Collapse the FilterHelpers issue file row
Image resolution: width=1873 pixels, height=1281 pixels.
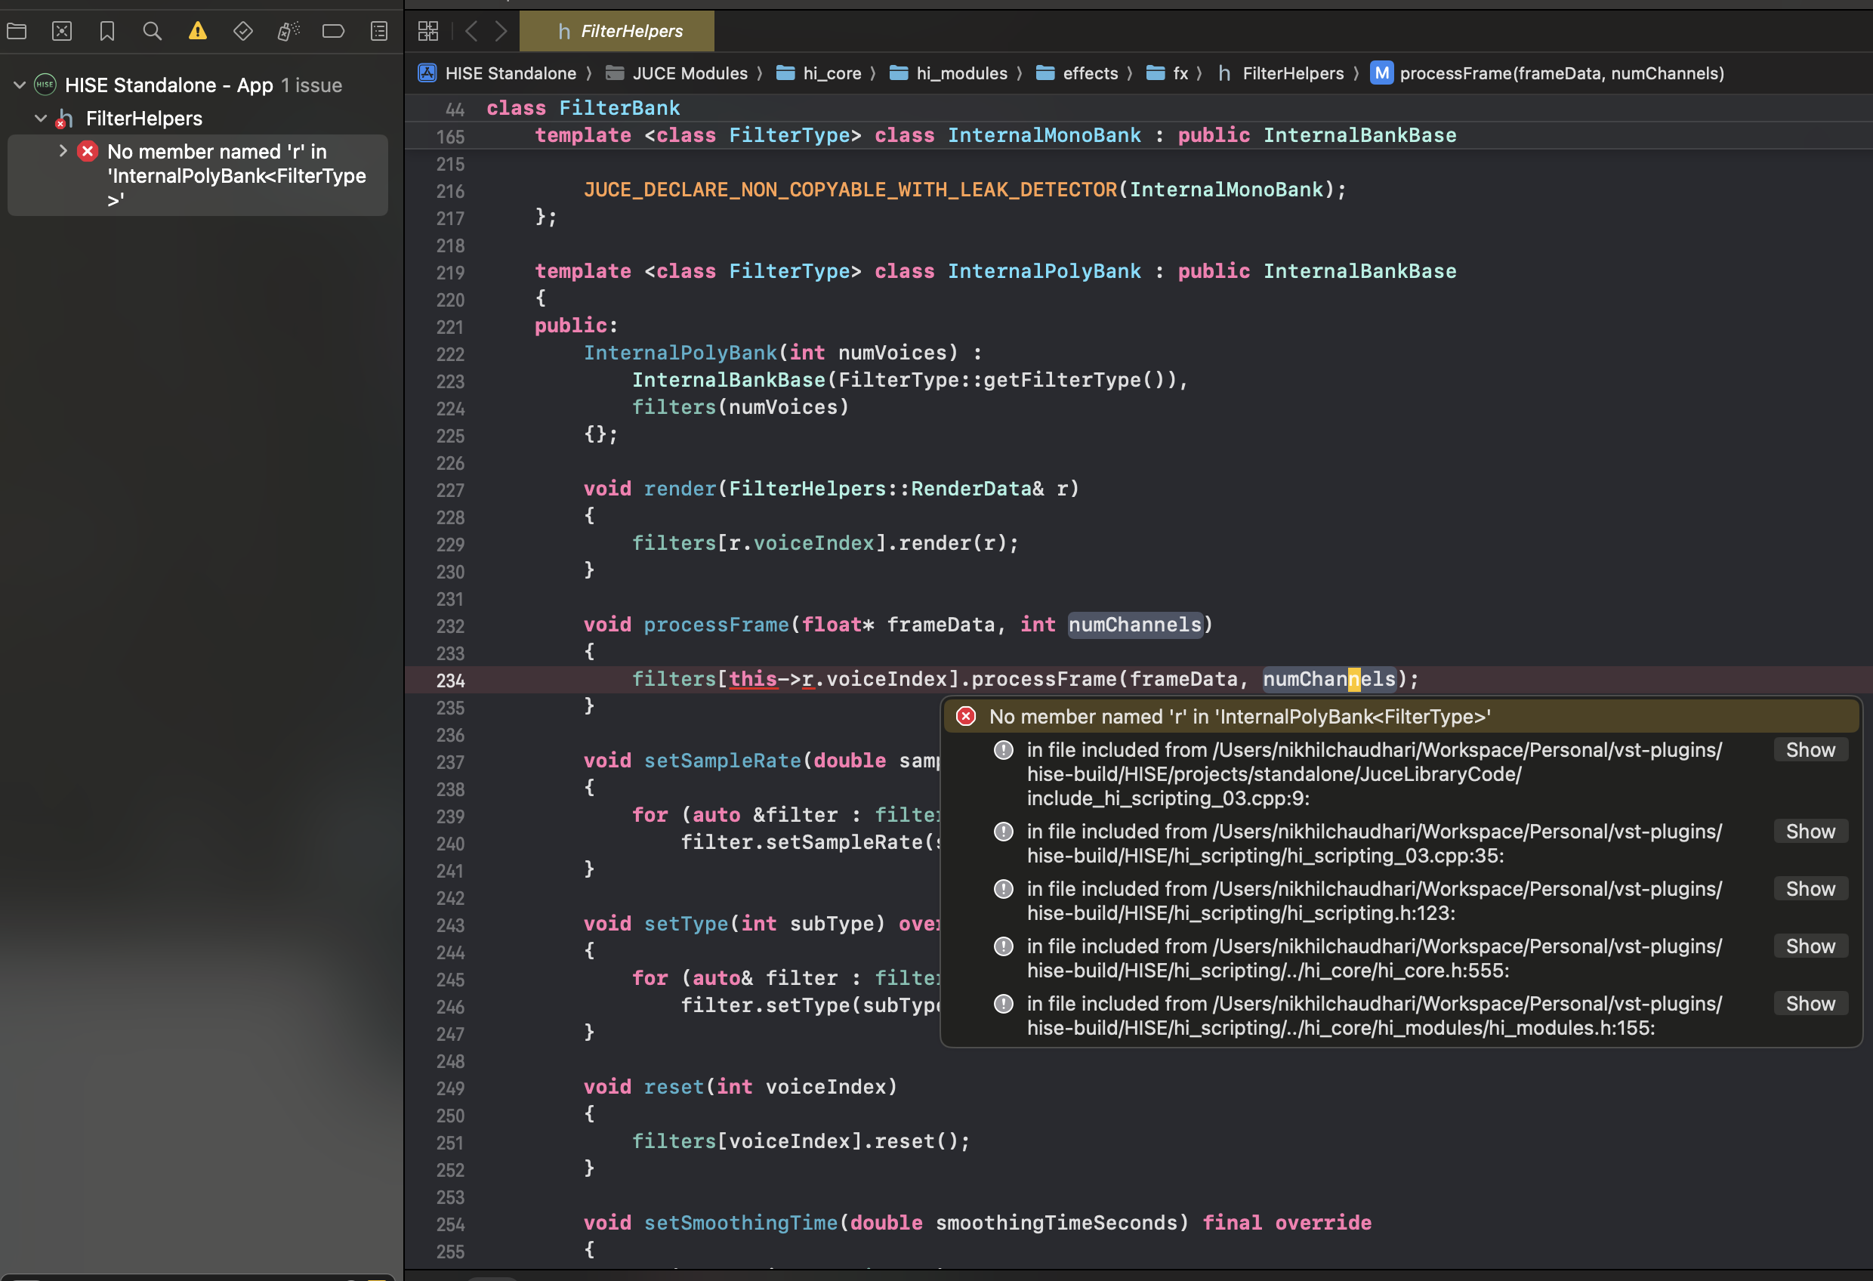click(40, 118)
